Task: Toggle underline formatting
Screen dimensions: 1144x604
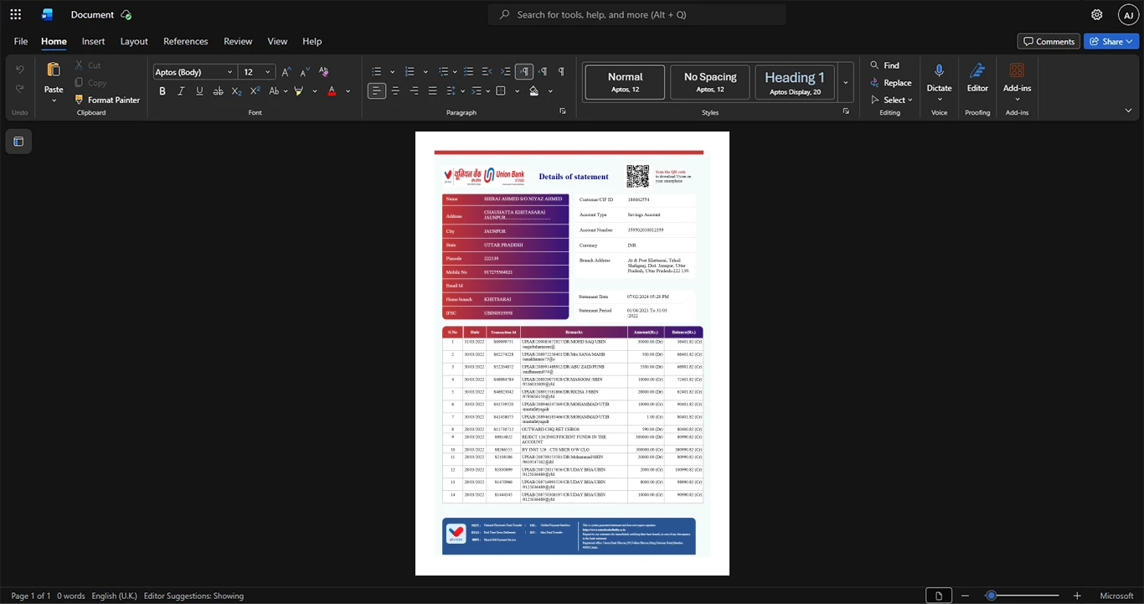Action: (x=199, y=91)
